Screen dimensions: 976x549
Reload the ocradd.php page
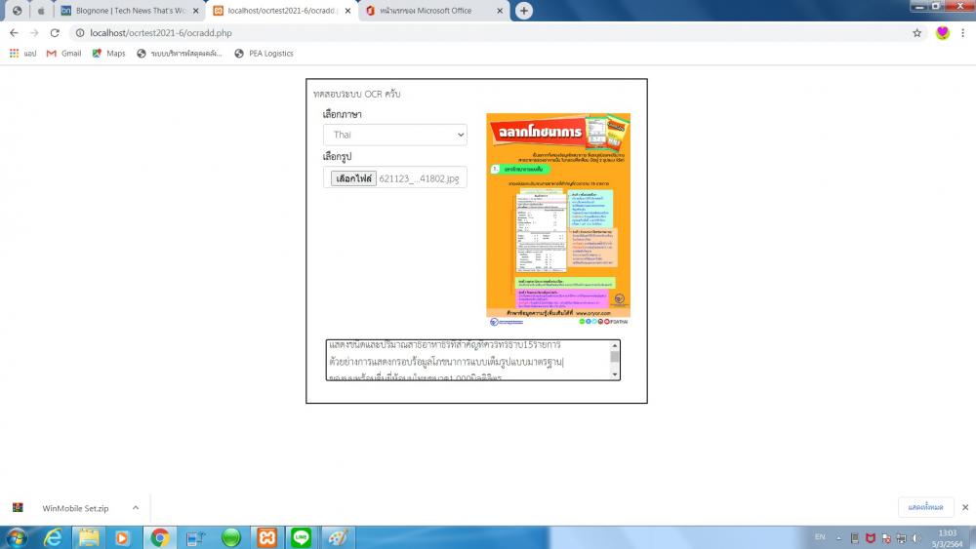[x=55, y=33]
